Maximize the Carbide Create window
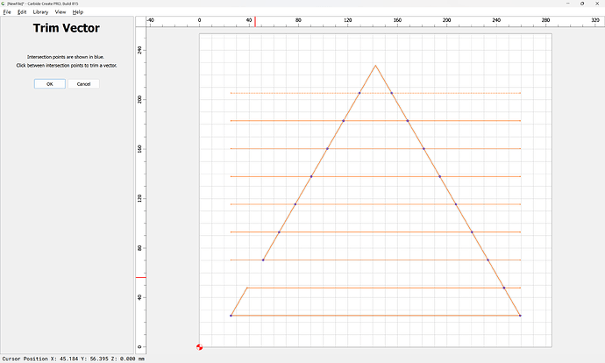605x363 pixels. click(x=582, y=4)
